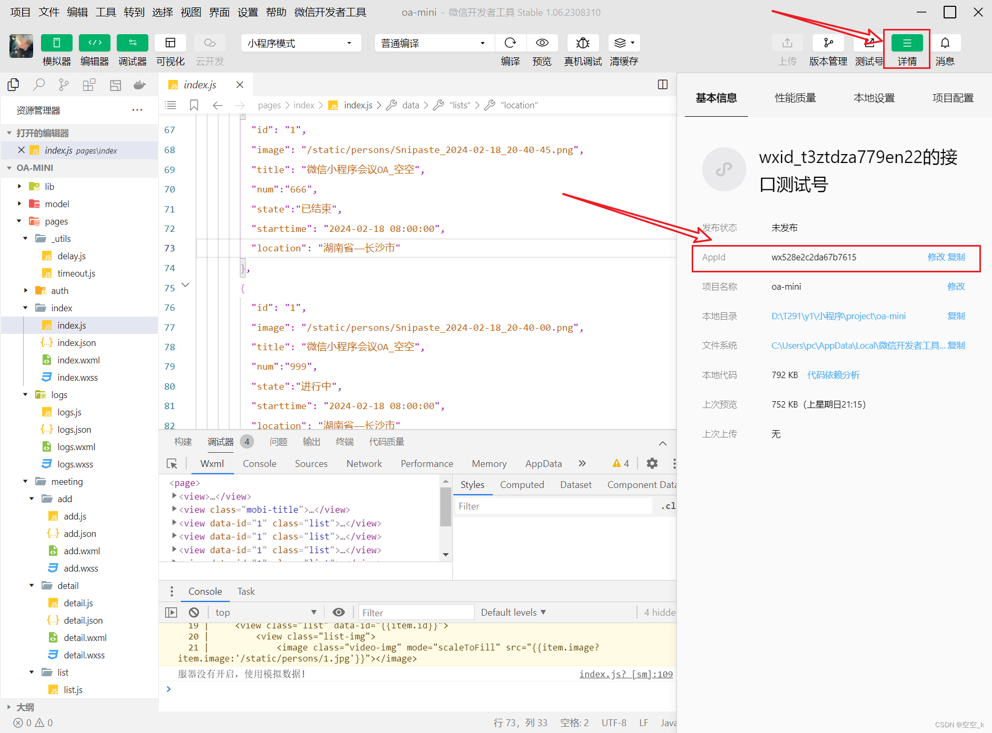Open version management (版本管理)
The image size is (992, 733).
coord(828,43)
